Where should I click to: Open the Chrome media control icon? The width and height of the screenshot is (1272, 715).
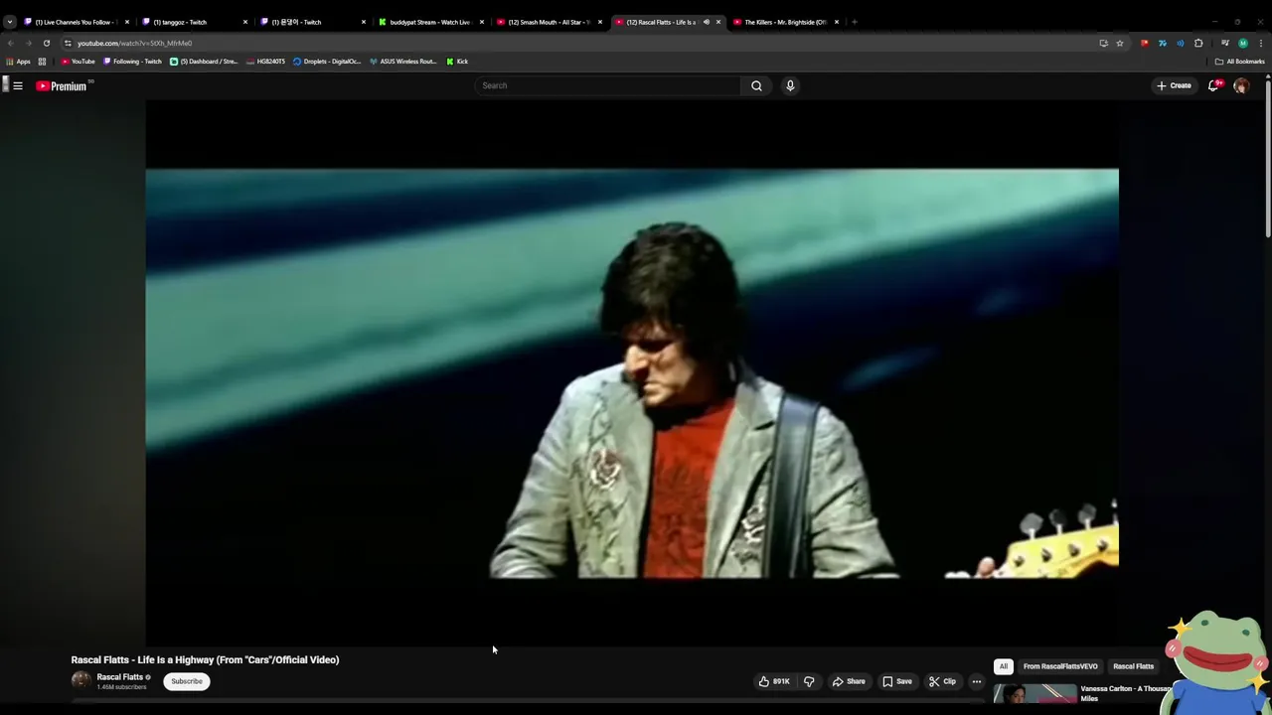1225,43
